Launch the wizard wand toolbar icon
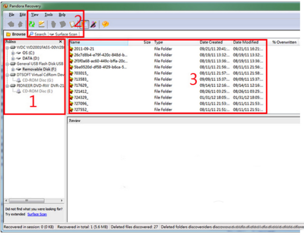Image resolution: width=304 pixels, height=235 pixels. (x=93, y=24)
